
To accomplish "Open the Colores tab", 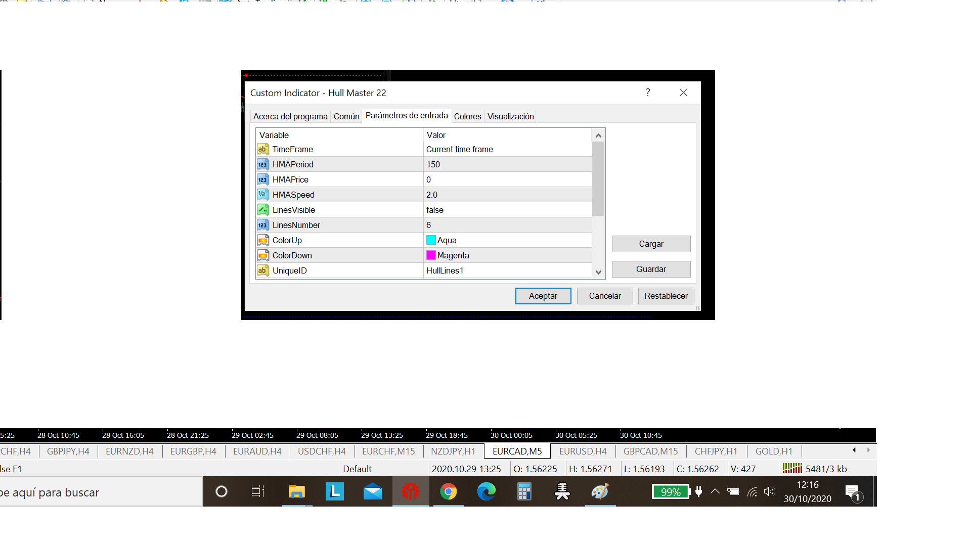I will pos(468,116).
